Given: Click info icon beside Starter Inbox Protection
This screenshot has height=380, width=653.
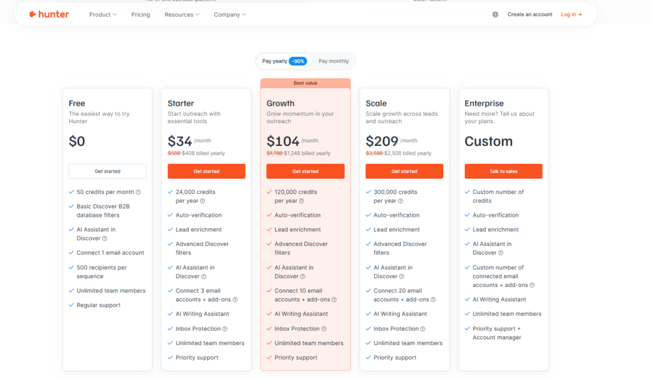Looking at the screenshot, I should coord(225,329).
